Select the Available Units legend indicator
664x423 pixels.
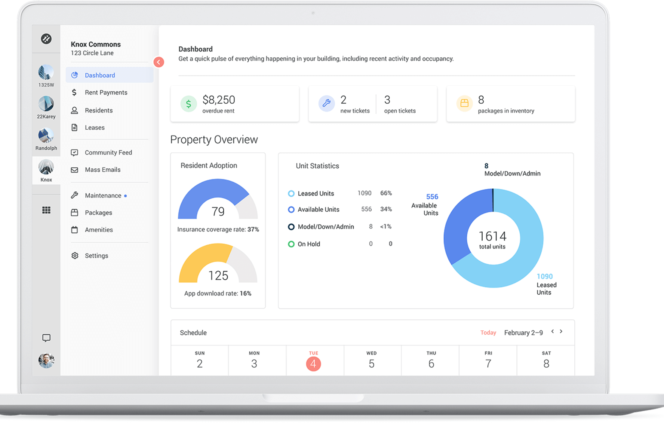(291, 210)
